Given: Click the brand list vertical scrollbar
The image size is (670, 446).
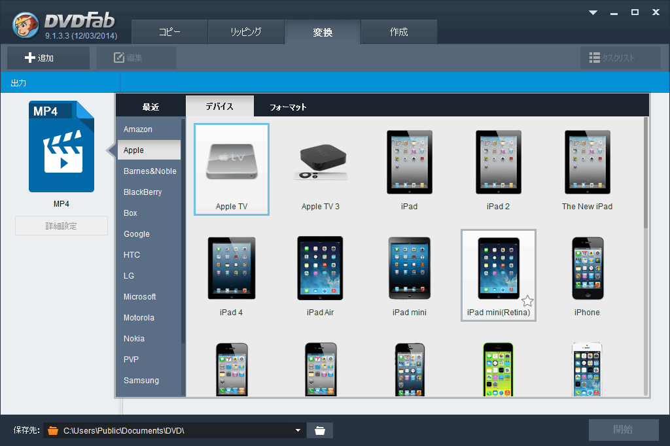Looking at the screenshot, I should coord(183,231).
